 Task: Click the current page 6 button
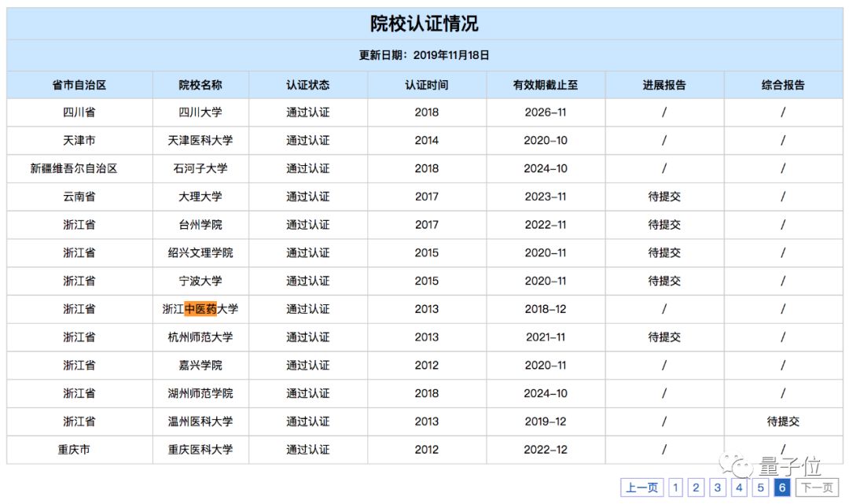coord(781,487)
